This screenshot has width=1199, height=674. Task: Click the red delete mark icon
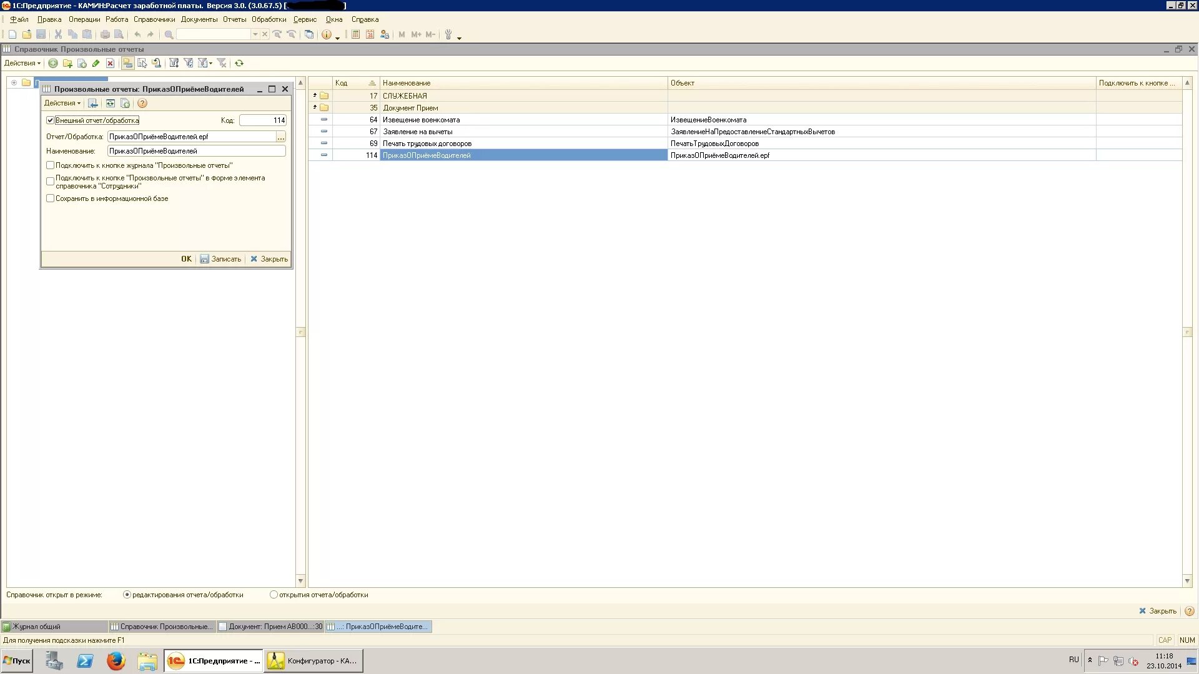pyautogui.click(x=110, y=63)
